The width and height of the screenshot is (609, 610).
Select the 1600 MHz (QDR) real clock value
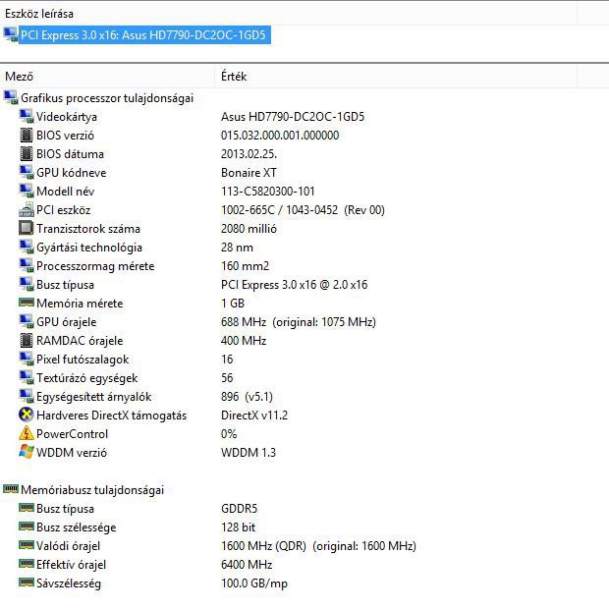point(318,546)
